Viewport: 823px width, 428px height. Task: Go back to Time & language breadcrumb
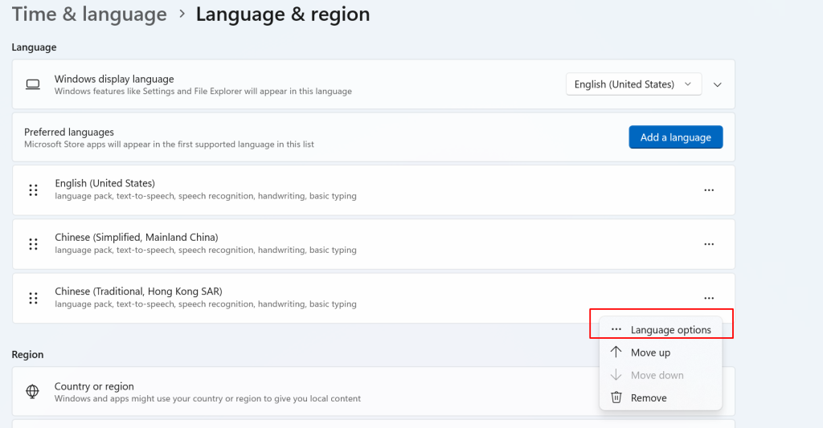coord(89,14)
